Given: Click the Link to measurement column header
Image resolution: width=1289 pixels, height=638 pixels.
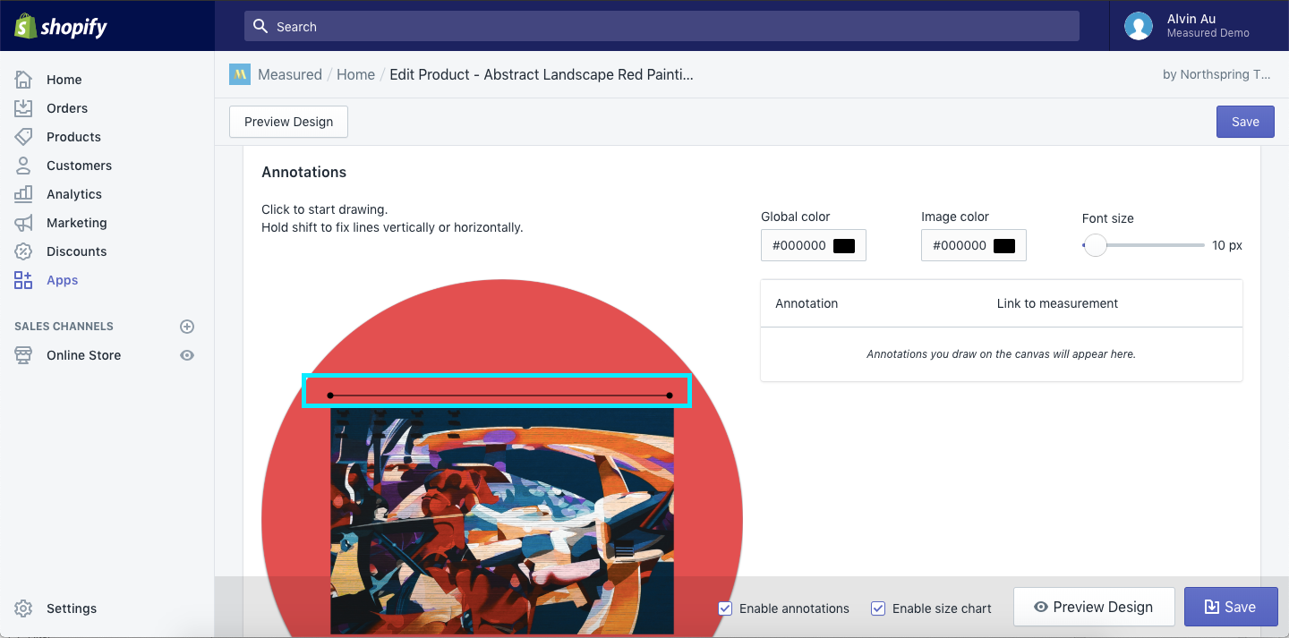Looking at the screenshot, I should [1057, 303].
